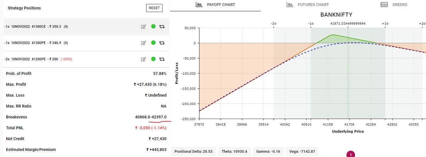The image size is (426, 157).
Task: Open the PAYOFF CHART tab
Action: coord(215,5)
